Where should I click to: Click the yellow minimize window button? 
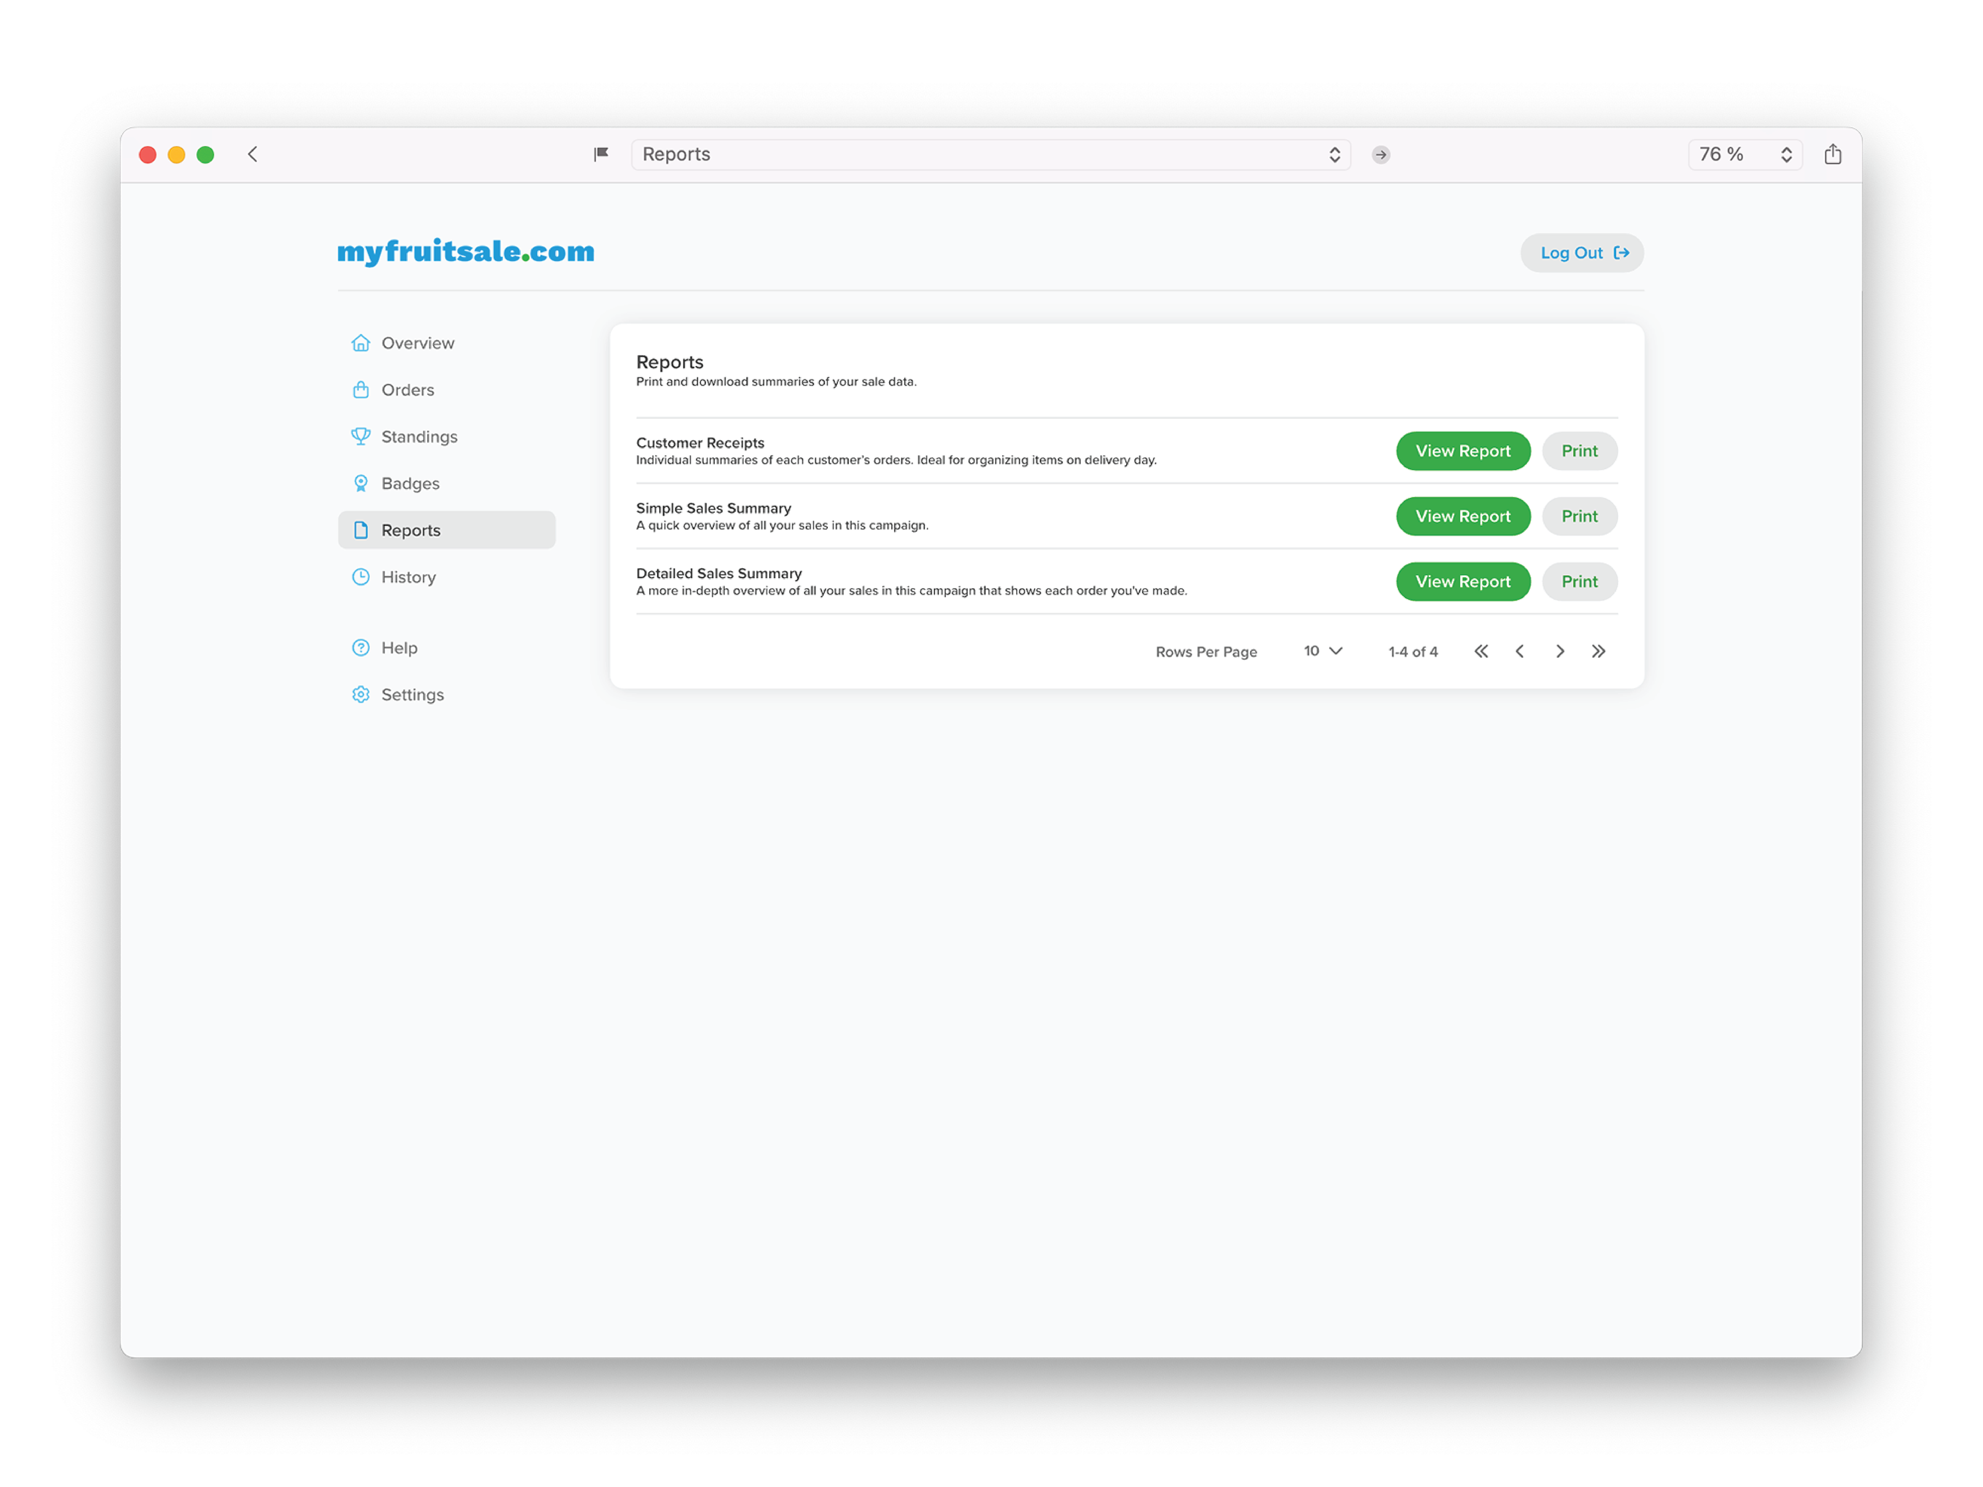(177, 155)
